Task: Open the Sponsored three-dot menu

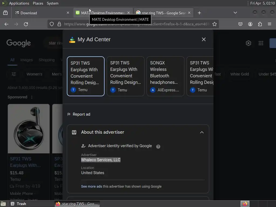Action: (x=32, y=97)
